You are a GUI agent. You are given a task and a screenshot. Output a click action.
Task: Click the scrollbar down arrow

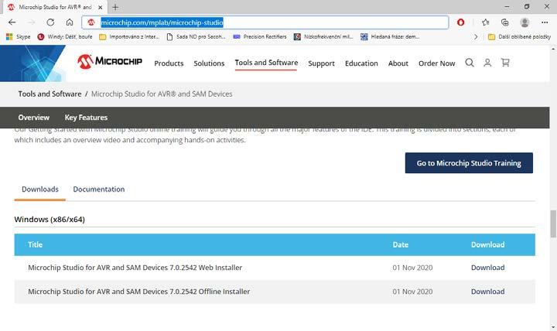[x=553, y=327]
